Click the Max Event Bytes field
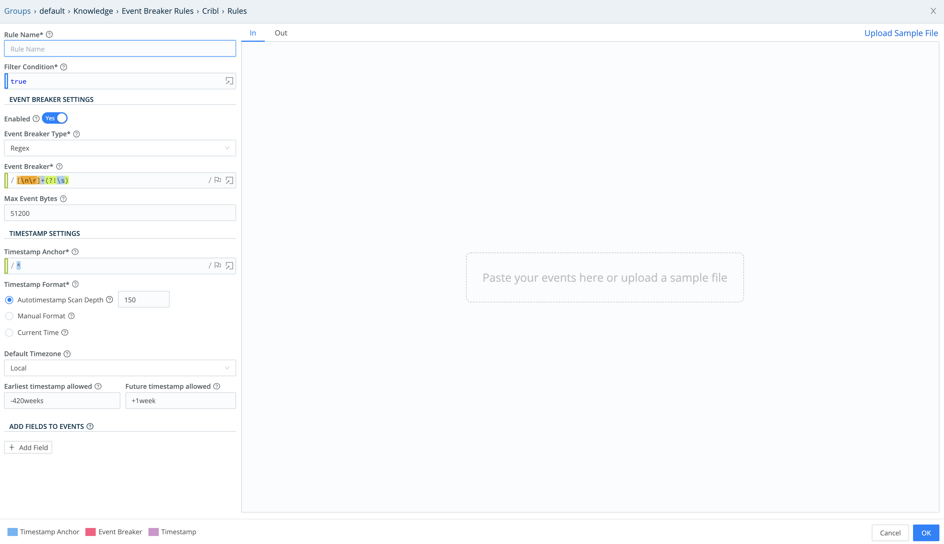The height and width of the screenshot is (544, 944). coord(120,213)
